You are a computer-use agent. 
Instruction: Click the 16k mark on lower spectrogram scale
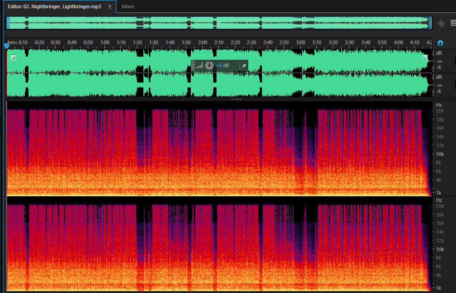click(440, 223)
